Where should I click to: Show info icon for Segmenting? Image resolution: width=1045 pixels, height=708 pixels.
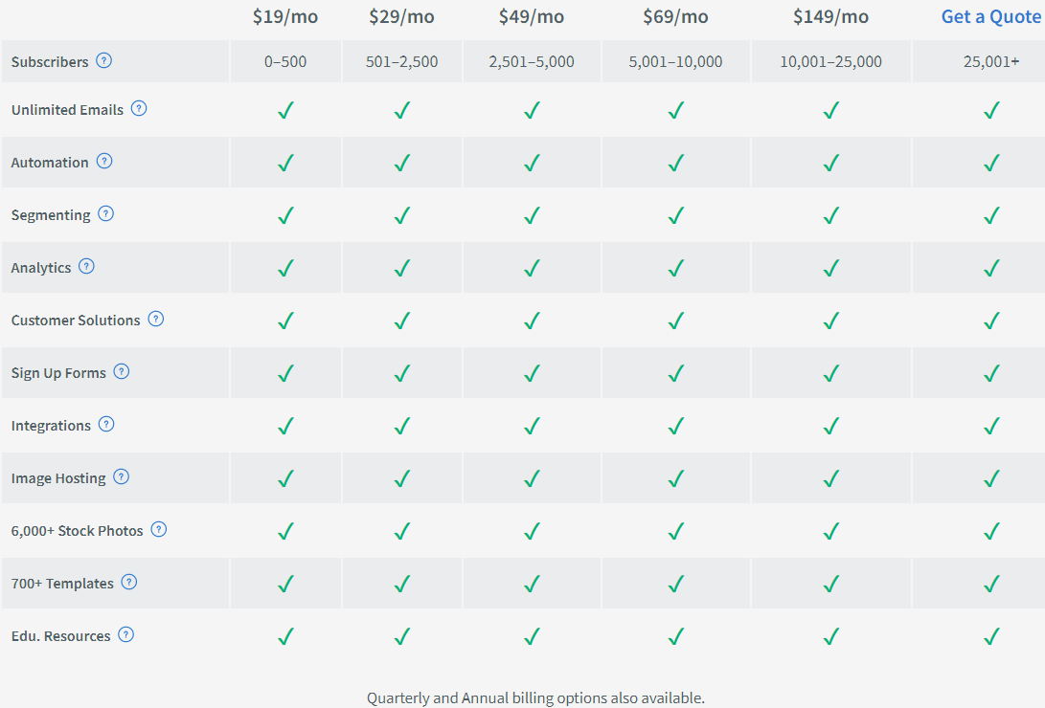click(106, 213)
